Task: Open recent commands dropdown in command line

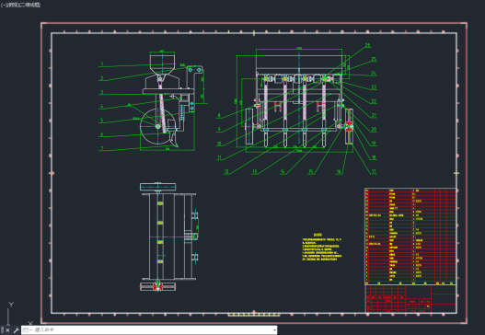Action: (28, 330)
